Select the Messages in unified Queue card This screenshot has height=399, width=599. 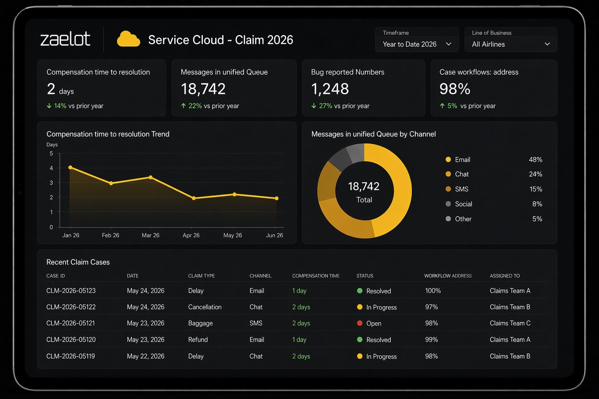(x=234, y=88)
